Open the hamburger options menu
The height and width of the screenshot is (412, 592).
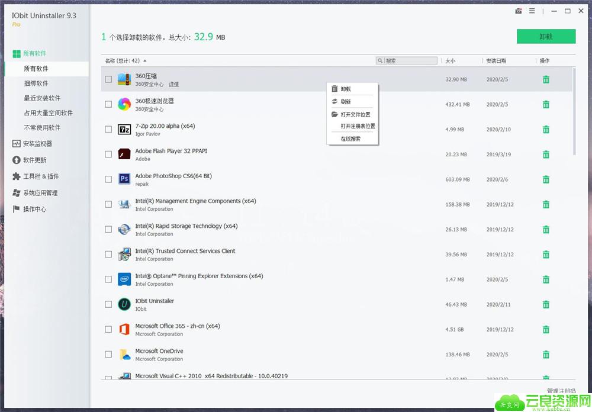coord(532,11)
